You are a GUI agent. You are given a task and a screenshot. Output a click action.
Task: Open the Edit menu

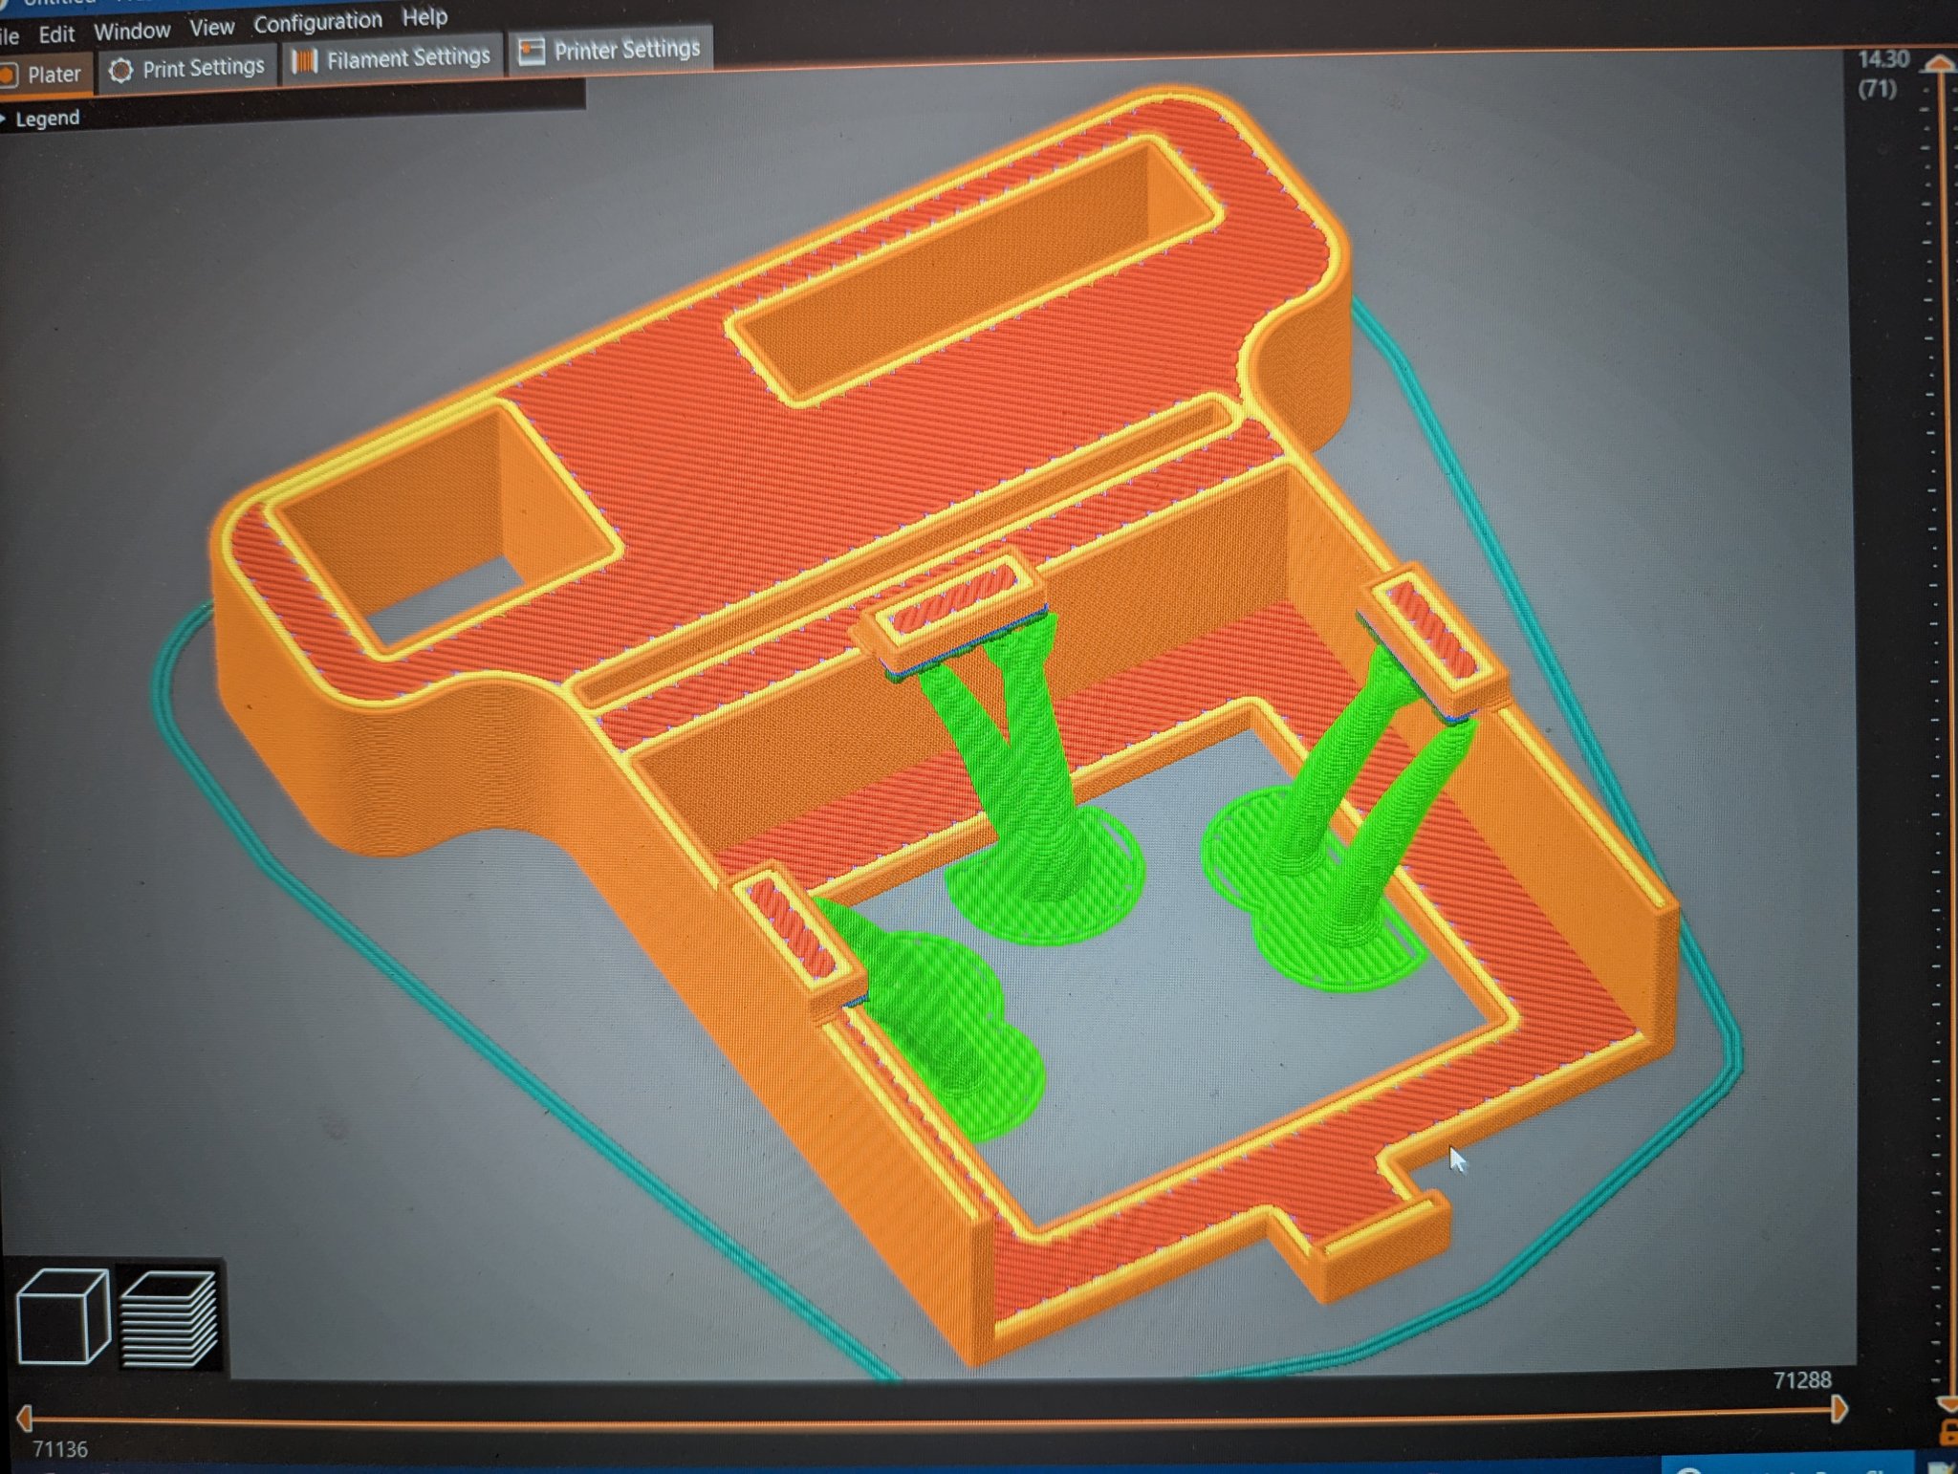point(57,32)
